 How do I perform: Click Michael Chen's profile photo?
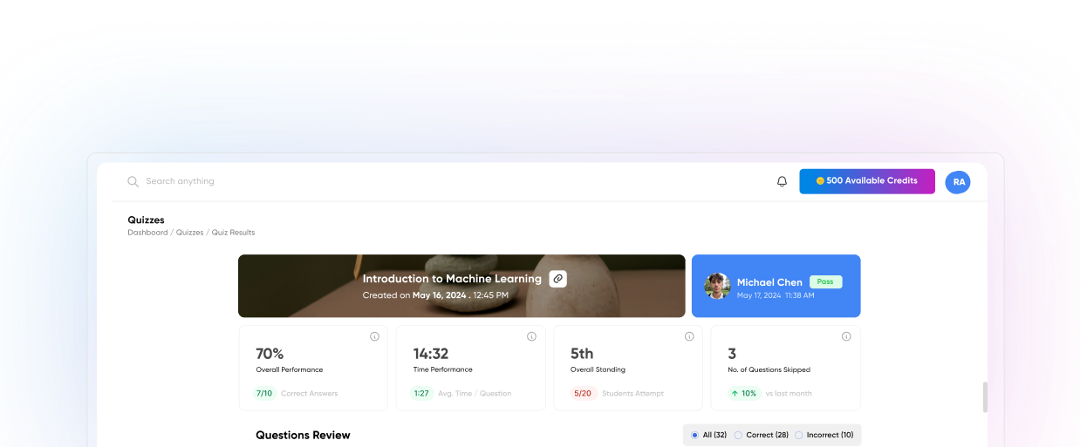(x=717, y=286)
